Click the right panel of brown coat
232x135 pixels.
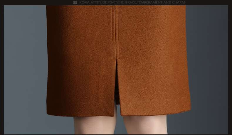tap(153, 59)
